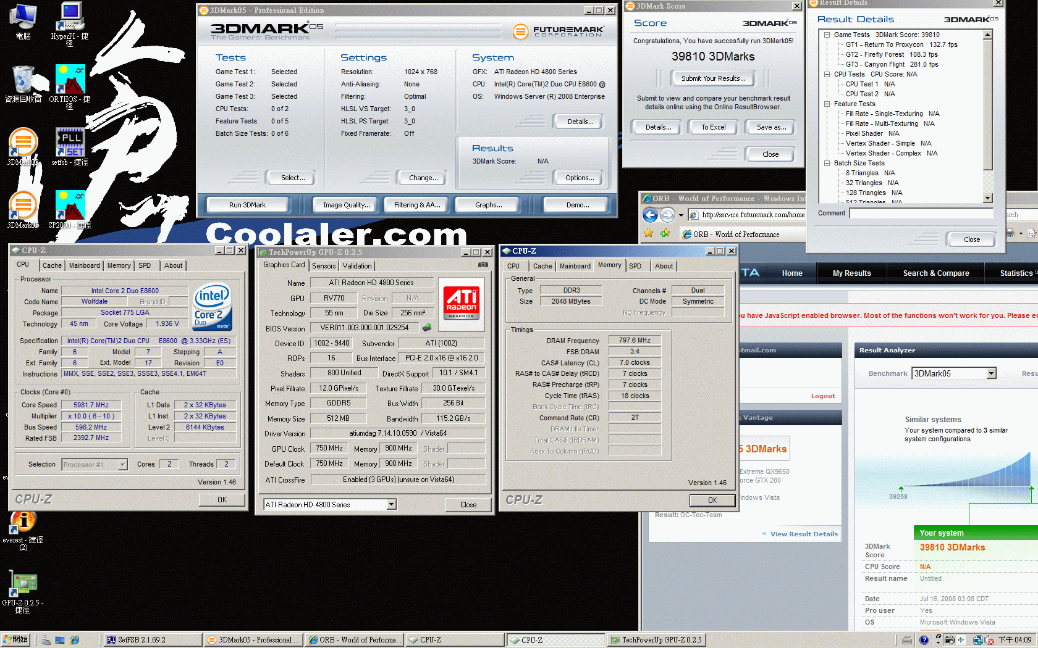Click Internet Explorer back arrow button

pyautogui.click(x=650, y=215)
